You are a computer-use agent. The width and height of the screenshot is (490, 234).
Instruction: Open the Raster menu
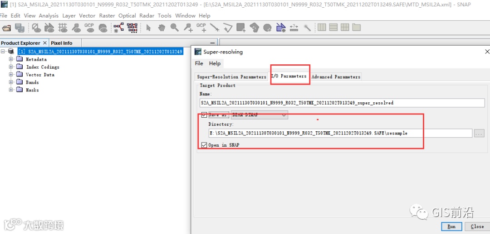pos(107,15)
